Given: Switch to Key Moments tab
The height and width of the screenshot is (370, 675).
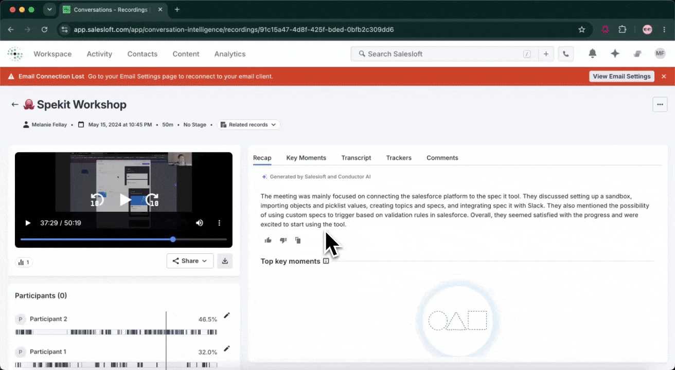Looking at the screenshot, I should (306, 158).
